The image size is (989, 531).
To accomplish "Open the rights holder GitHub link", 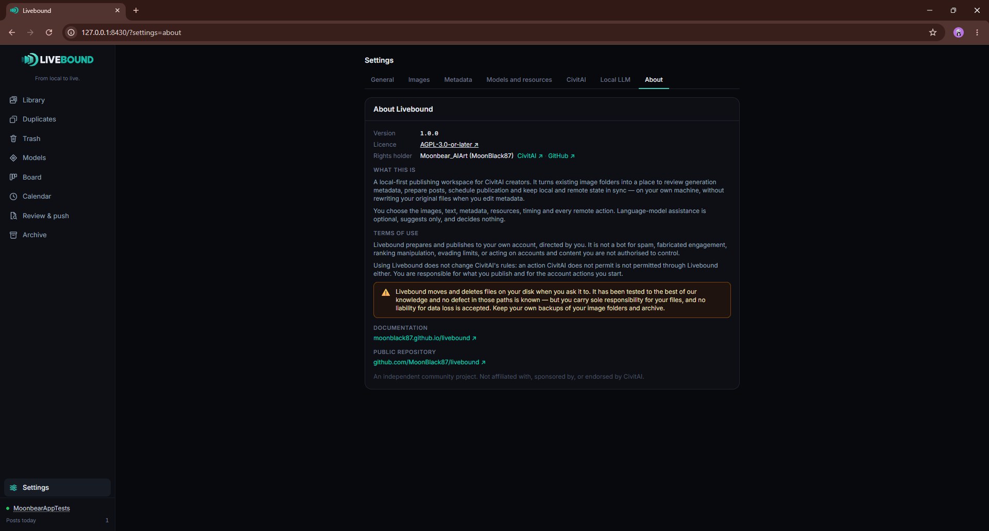I will click(x=561, y=156).
